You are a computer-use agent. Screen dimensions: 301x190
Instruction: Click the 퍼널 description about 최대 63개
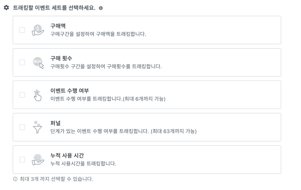tap(123, 131)
